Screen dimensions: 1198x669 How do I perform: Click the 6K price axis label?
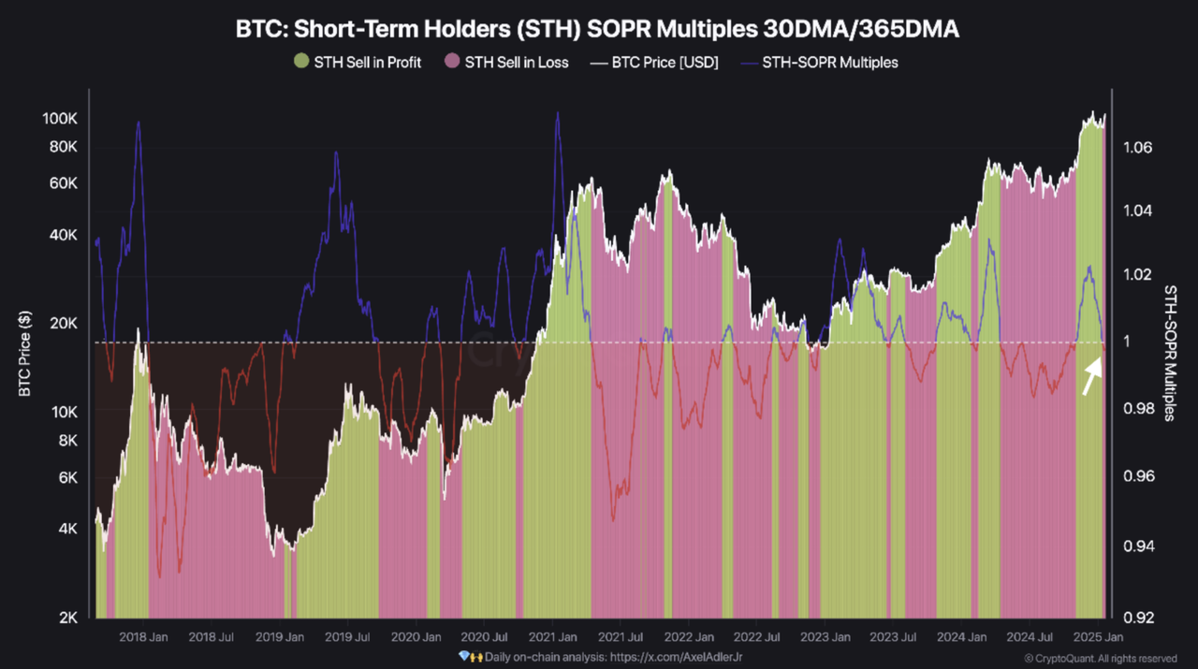66,477
